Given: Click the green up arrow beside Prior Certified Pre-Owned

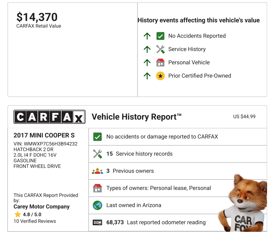Looking at the screenshot, I should (147, 76).
